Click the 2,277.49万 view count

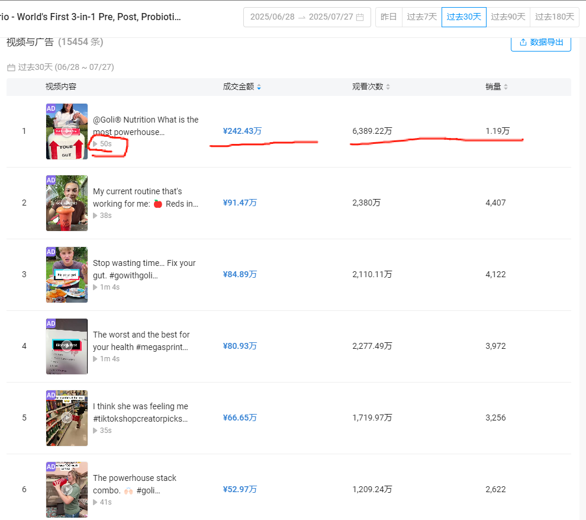tap(372, 346)
